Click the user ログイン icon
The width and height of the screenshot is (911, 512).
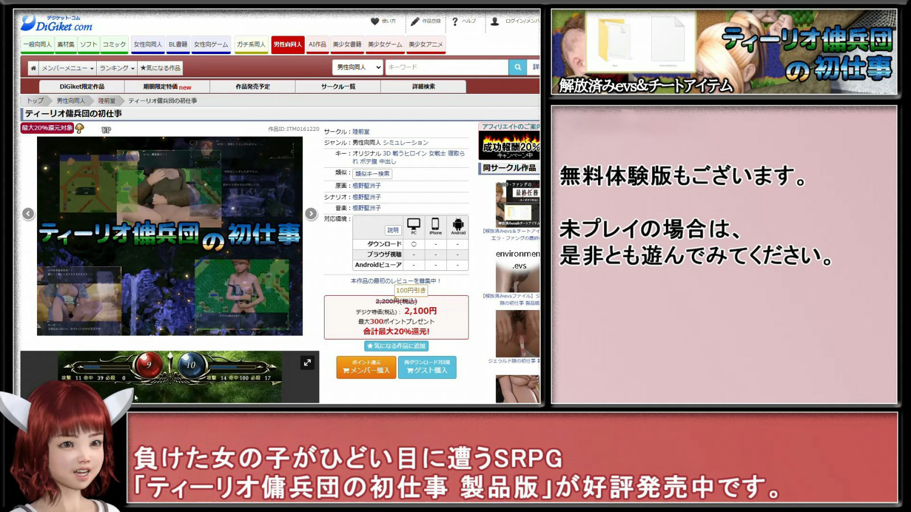point(495,21)
